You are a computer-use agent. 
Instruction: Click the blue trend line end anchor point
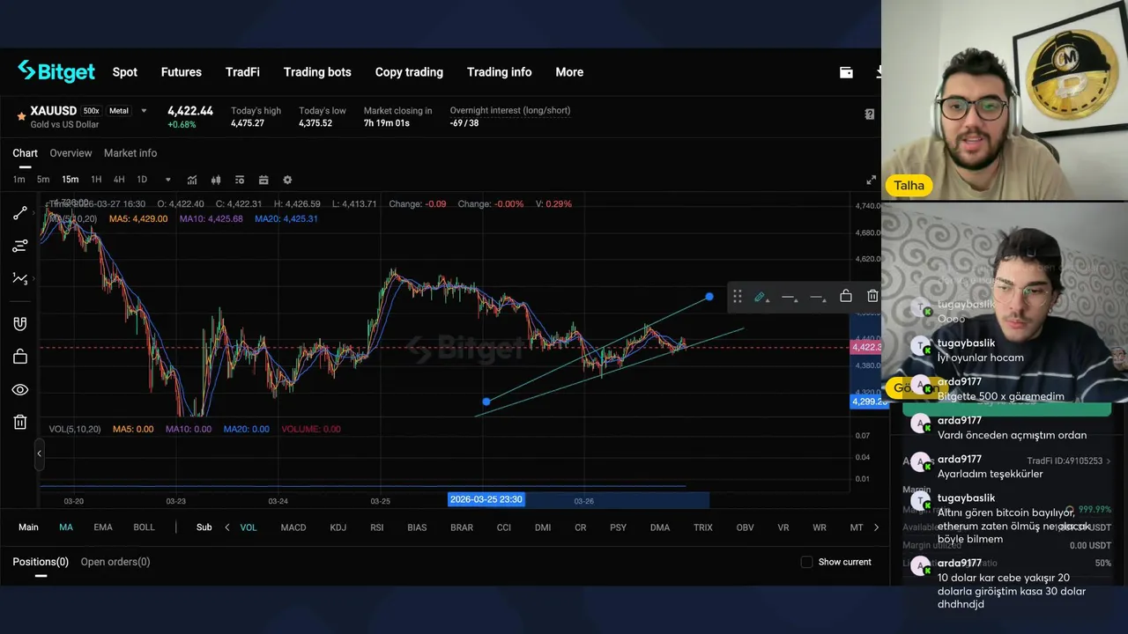(709, 297)
